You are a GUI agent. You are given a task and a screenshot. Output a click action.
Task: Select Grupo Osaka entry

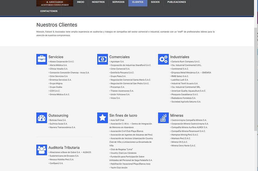[56, 87]
